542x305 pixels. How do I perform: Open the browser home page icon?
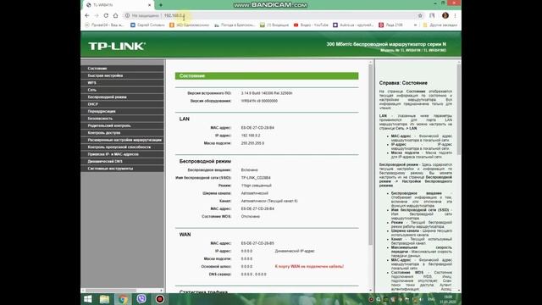(115, 15)
